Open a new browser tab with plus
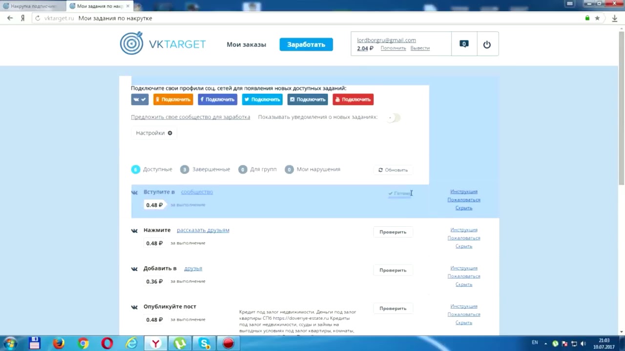The image size is (625, 351). click(139, 6)
